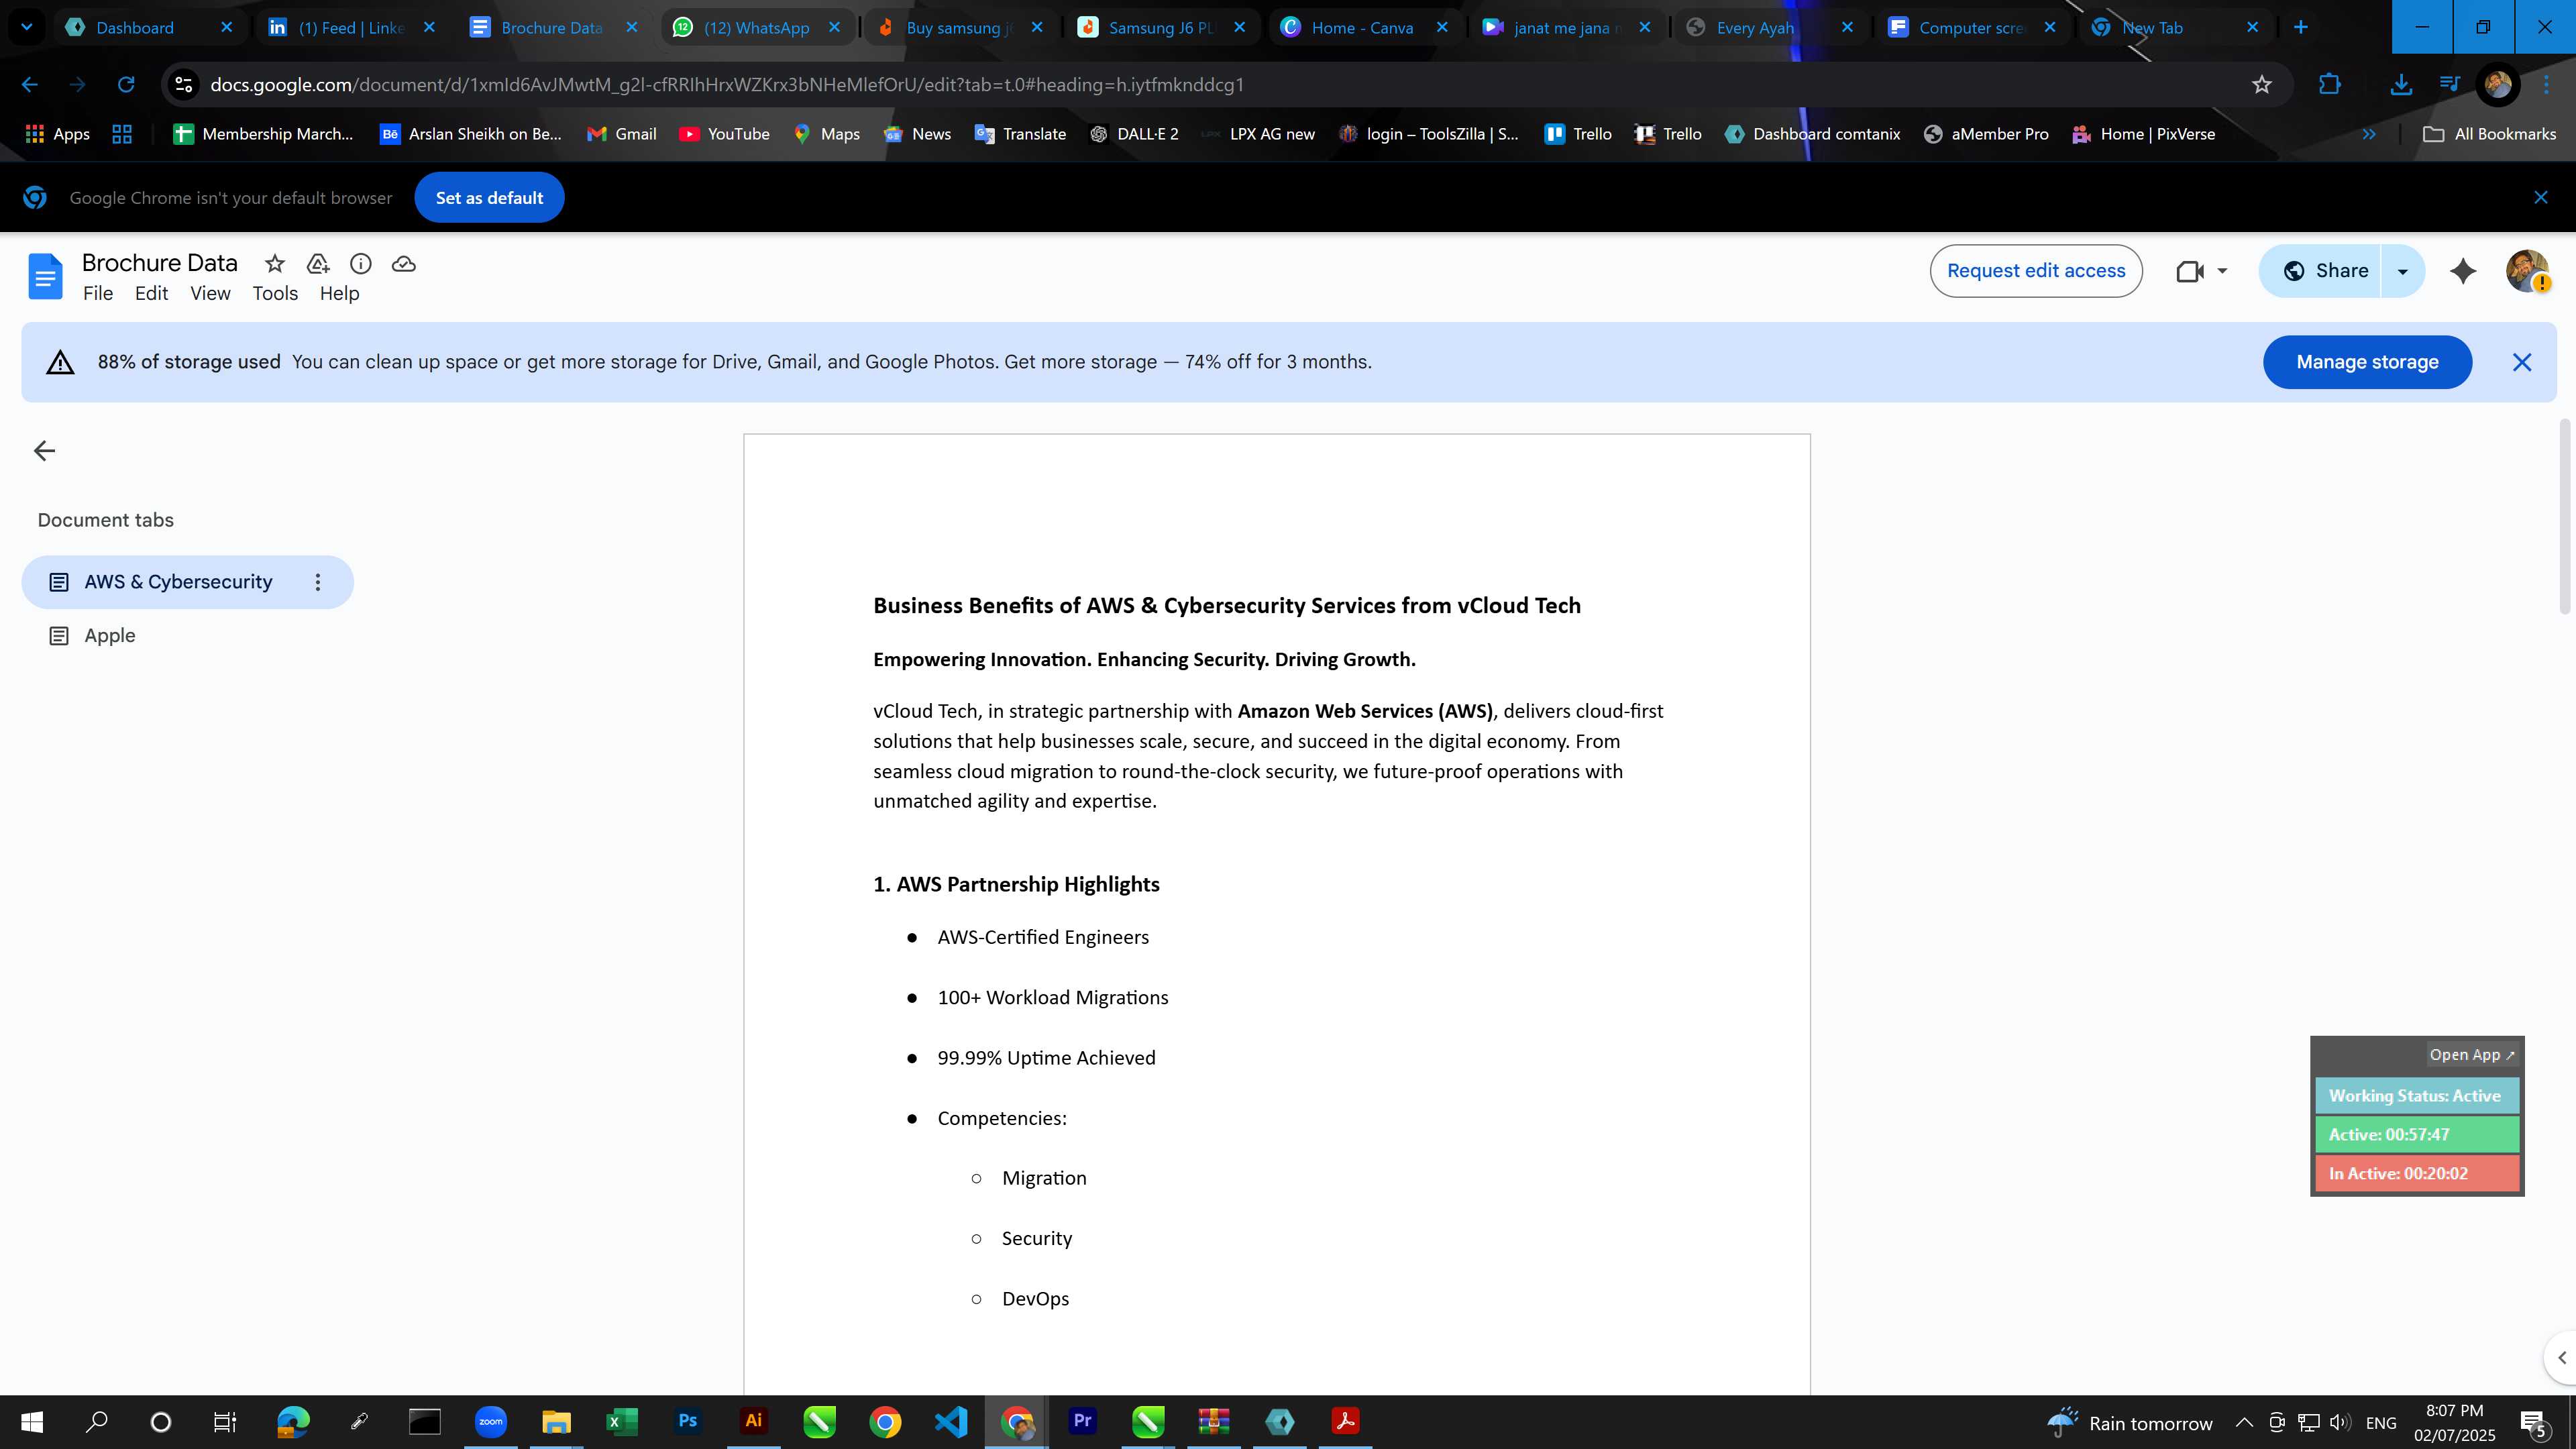Screen dimensions: 2576x1449
Task: Open the Help menu
Action: 339,293
